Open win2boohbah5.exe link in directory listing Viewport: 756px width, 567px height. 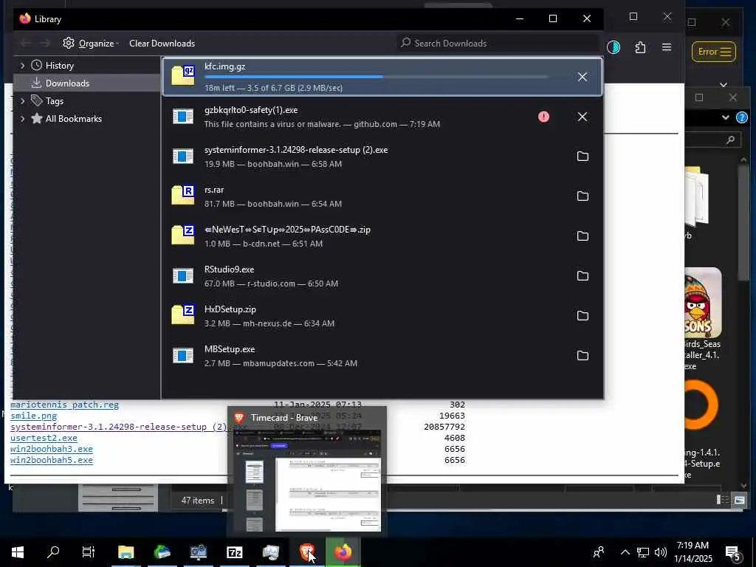click(52, 460)
